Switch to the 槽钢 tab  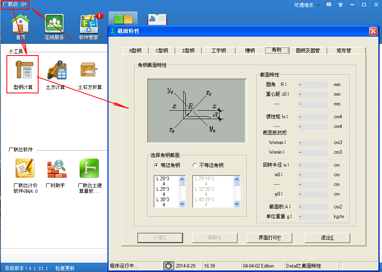pos(250,50)
